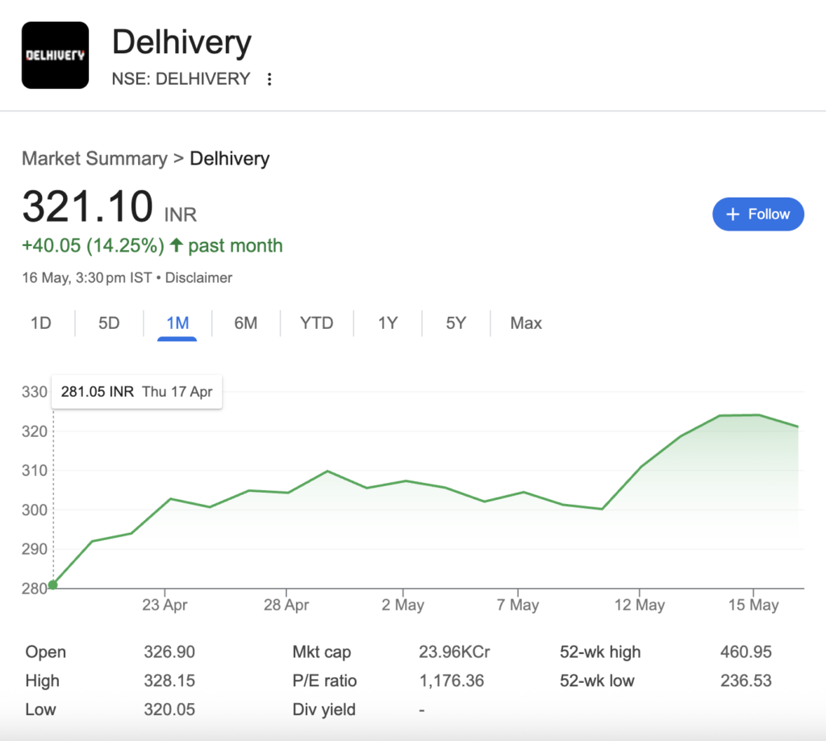Click the 52-wk high value 460.95
Screen dimensions: 826x741
coord(746,652)
